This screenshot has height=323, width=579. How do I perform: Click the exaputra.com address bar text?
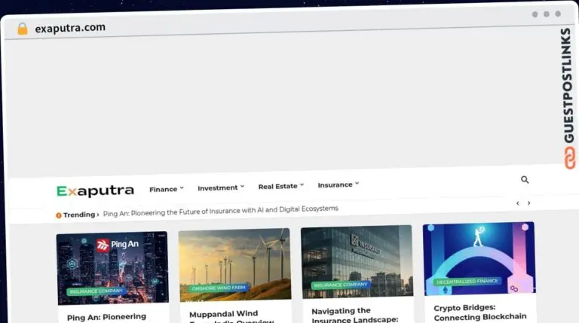pyautogui.click(x=70, y=28)
